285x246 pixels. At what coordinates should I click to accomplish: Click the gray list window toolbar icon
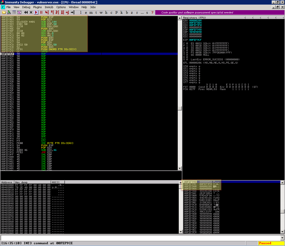pyautogui.click(x=14, y=12)
